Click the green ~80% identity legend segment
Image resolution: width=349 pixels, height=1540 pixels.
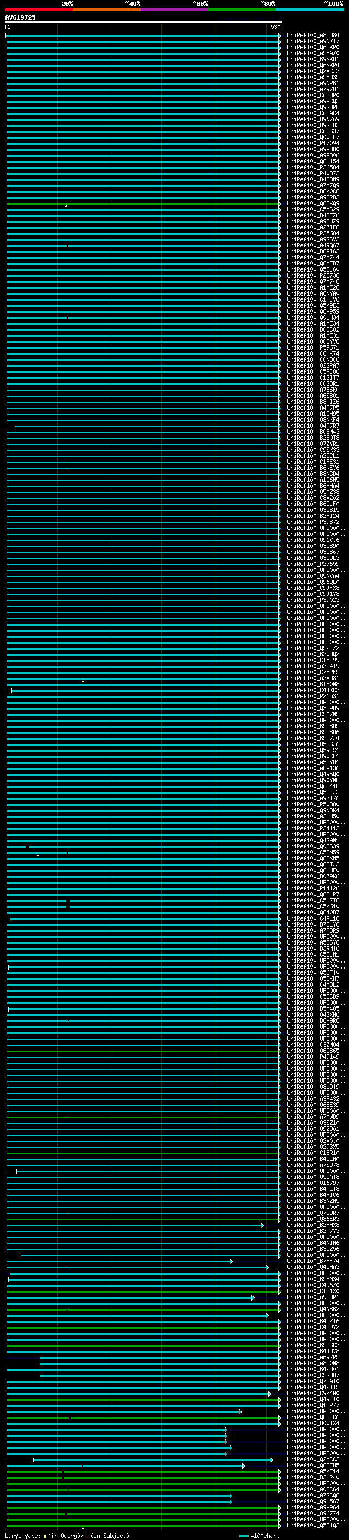(242, 10)
